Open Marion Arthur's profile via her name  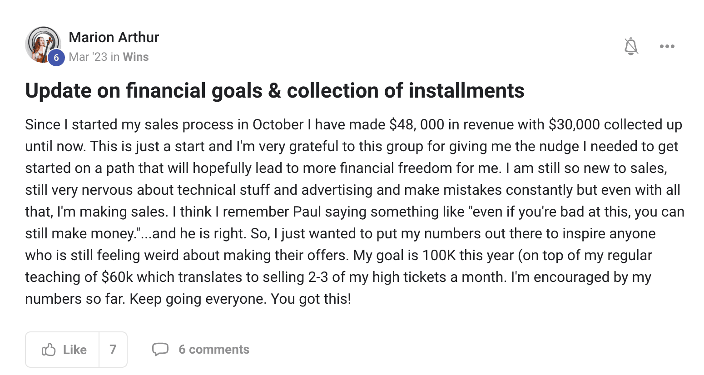click(x=114, y=37)
